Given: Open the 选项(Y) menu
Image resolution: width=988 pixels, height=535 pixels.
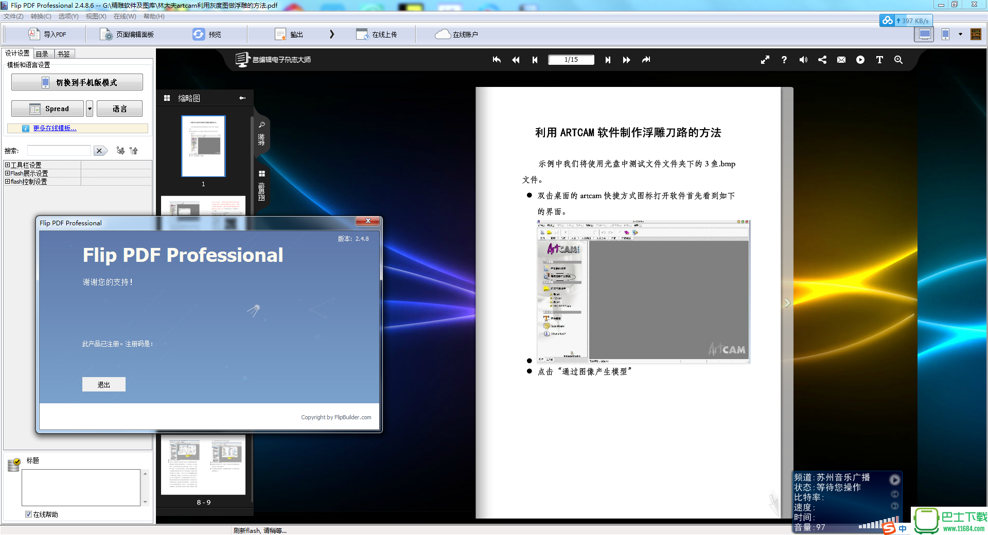Looking at the screenshot, I should (68, 16).
